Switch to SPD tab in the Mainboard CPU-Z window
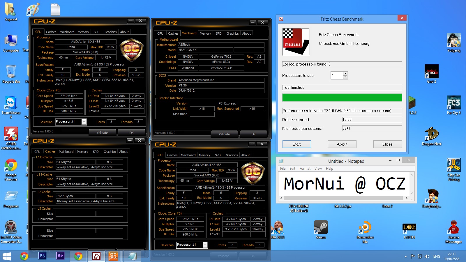Viewport: 466px width, 262px height. (219, 33)
